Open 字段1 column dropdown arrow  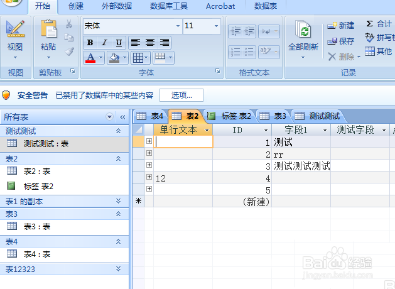click(x=325, y=130)
